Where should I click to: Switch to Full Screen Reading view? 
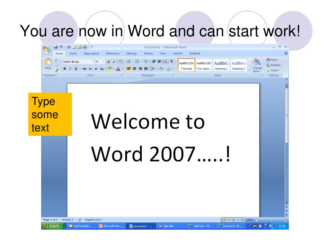(229, 220)
